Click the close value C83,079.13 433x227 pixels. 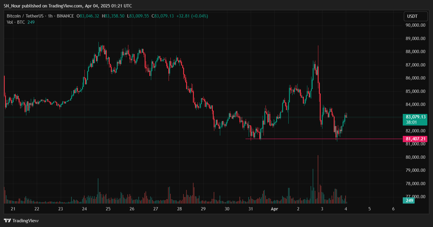(162, 16)
